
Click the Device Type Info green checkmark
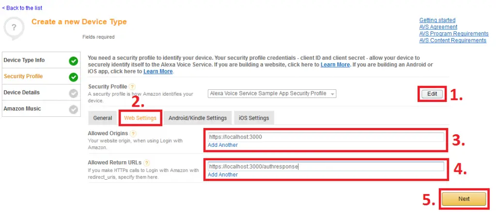coord(74,61)
